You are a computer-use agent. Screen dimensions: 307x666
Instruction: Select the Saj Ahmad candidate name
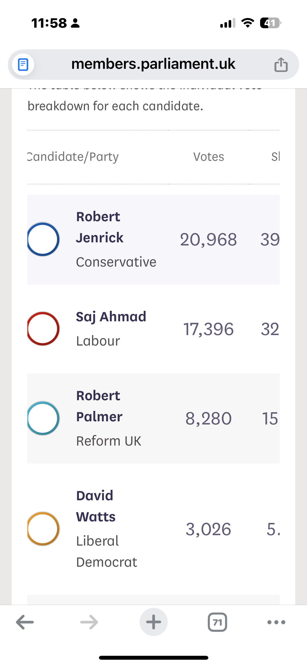[111, 317]
